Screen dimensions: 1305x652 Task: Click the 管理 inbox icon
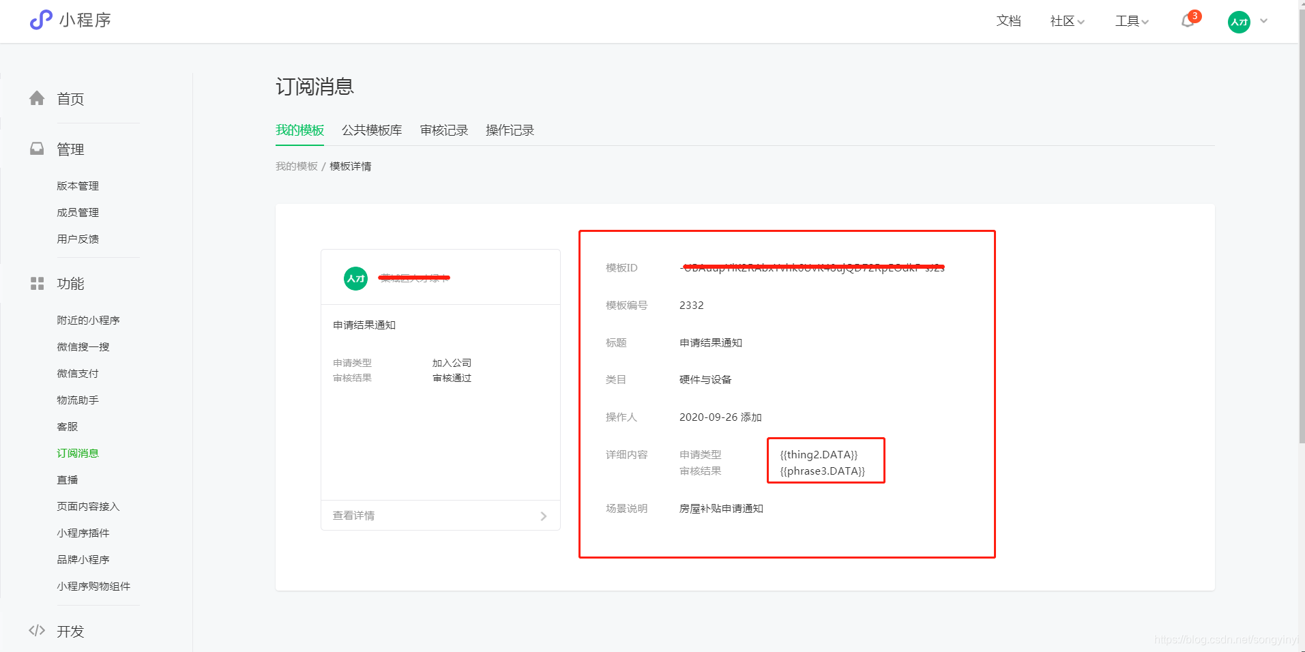pyautogui.click(x=37, y=149)
